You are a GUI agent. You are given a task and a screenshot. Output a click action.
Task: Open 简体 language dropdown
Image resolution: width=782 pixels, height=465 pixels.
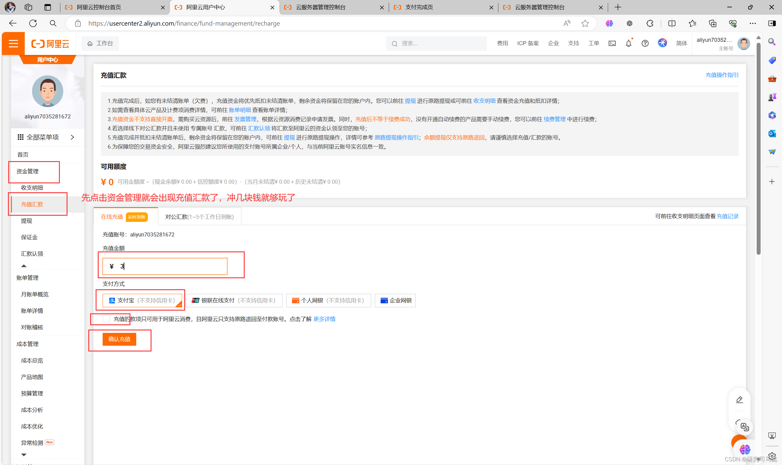click(x=681, y=43)
